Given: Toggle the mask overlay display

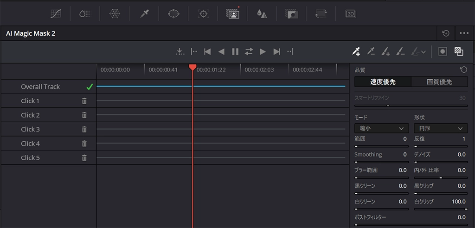Looking at the screenshot, I should click(x=442, y=51).
